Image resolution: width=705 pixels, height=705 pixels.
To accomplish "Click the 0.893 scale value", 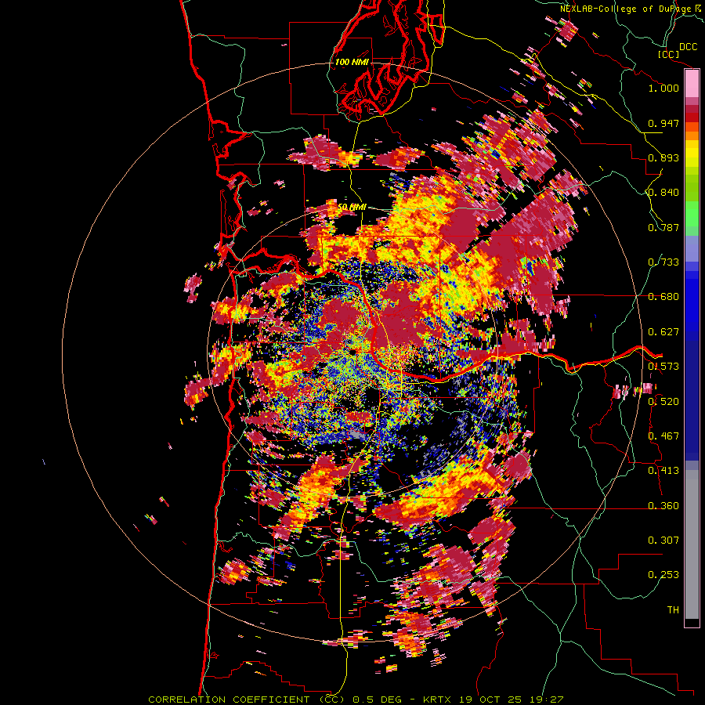I will click(663, 157).
